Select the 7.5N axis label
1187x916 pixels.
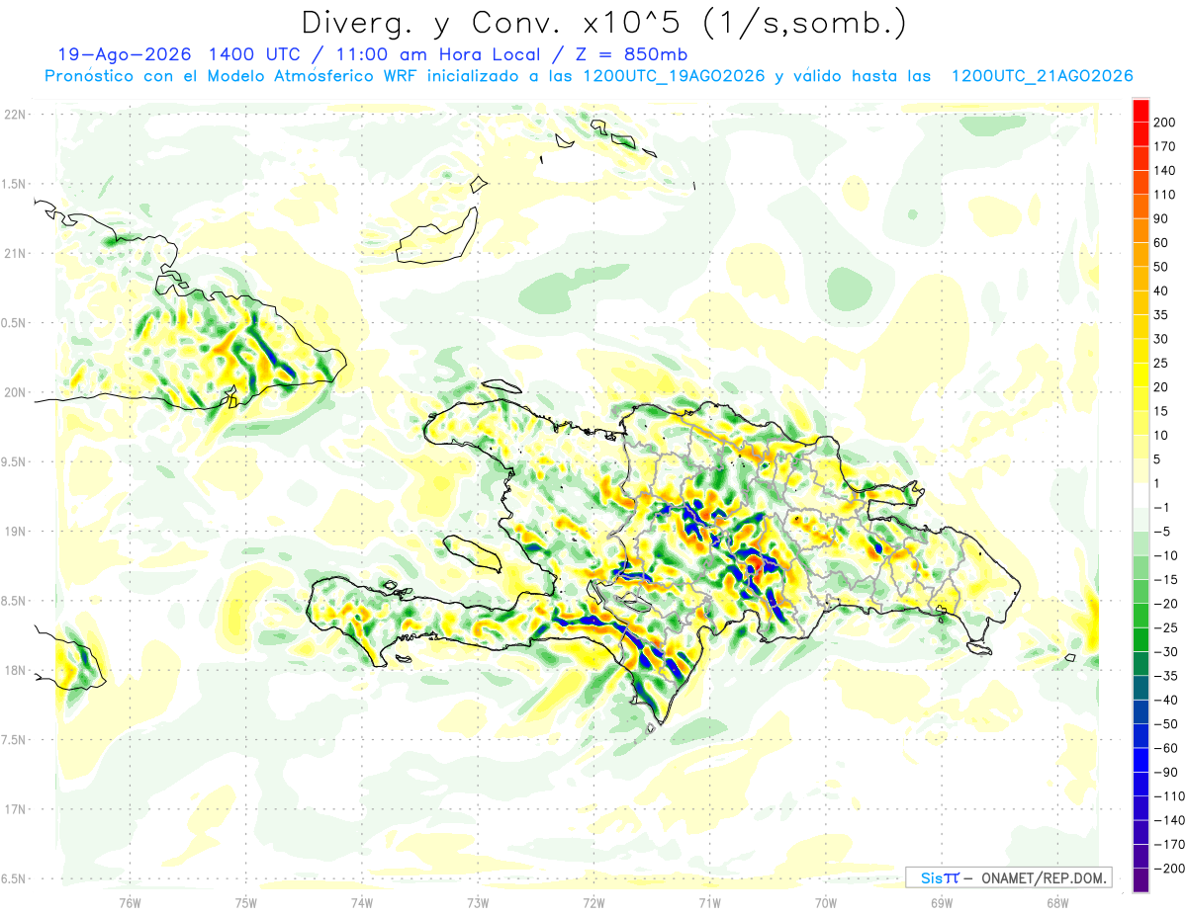[14, 740]
